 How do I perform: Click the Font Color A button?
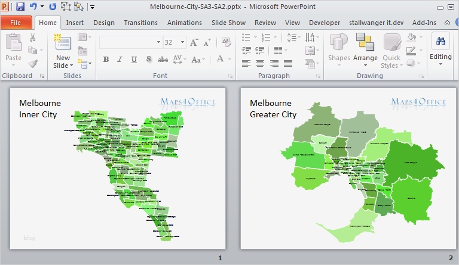(x=220, y=59)
